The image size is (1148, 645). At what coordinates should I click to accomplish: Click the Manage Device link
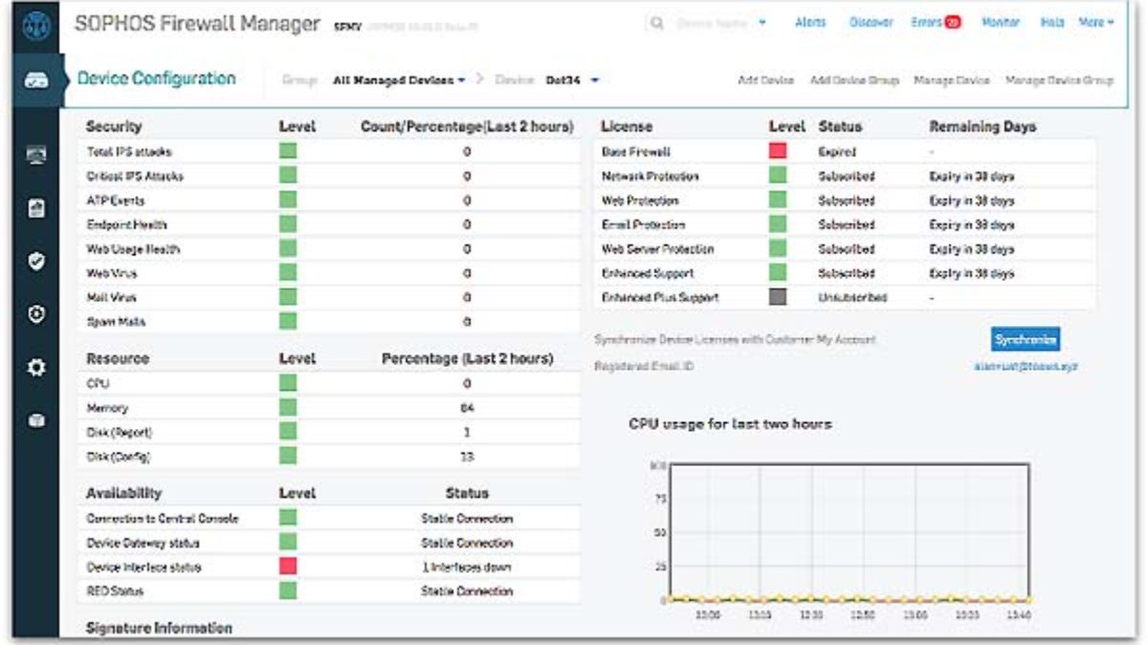pyautogui.click(x=952, y=81)
